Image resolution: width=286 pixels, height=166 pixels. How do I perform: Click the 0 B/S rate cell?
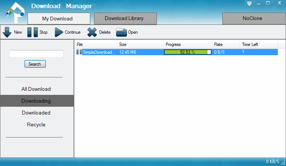[219, 52]
